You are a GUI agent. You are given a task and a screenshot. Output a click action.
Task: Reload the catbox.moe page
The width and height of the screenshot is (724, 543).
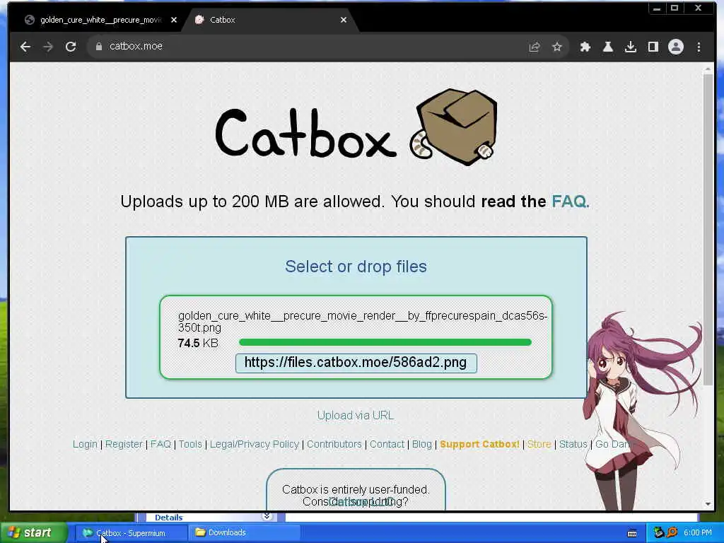click(71, 47)
